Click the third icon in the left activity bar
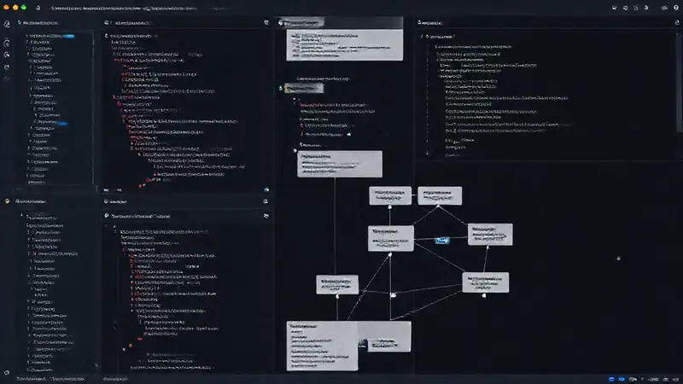The image size is (683, 384). tap(7, 55)
